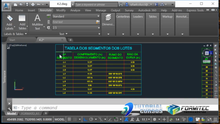The width and height of the screenshot is (220, 124).
Task: Click the Undo arrow icon
Action: (38, 4)
